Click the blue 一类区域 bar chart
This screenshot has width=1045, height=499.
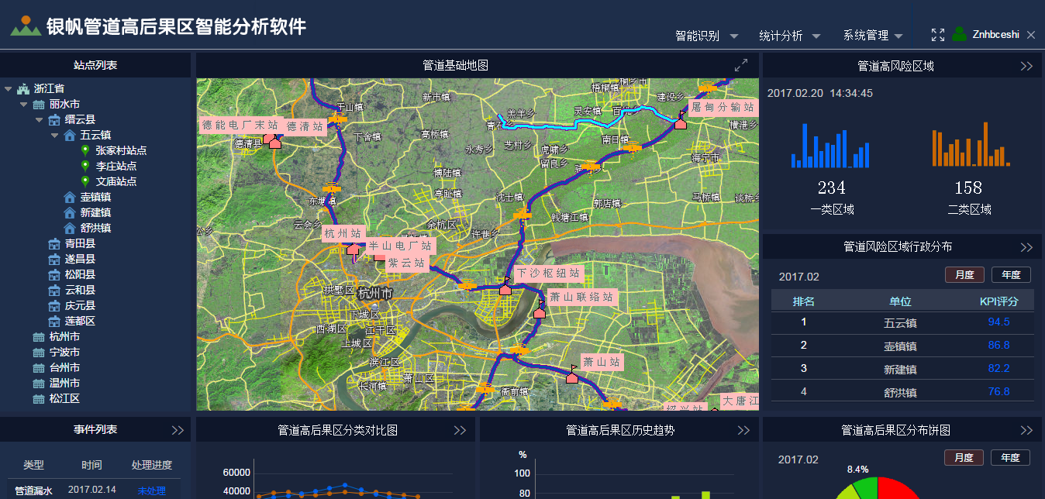pyautogui.click(x=831, y=145)
